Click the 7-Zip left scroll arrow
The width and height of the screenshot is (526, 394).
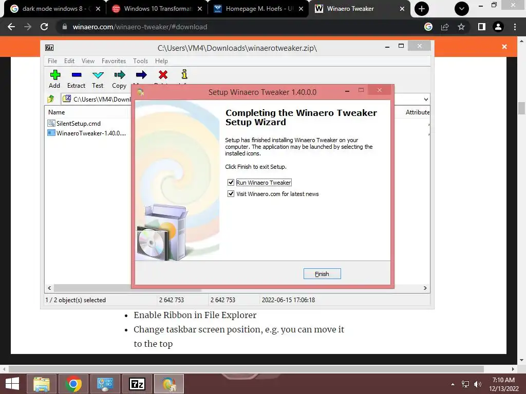(49, 288)
